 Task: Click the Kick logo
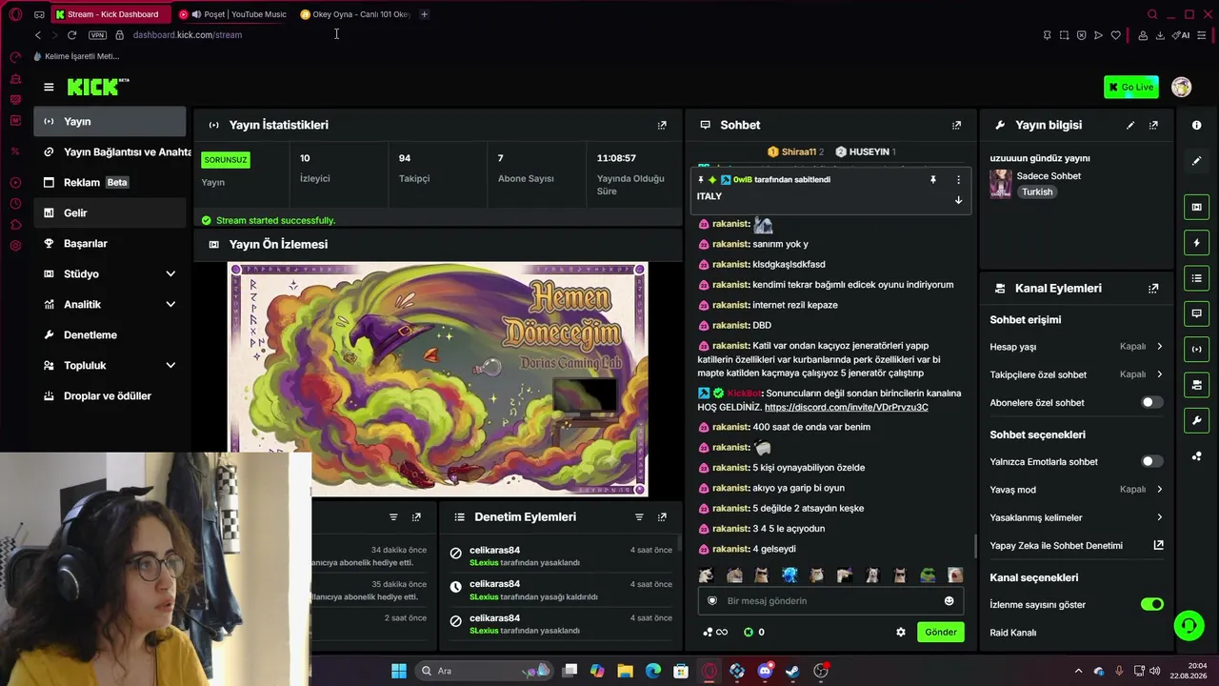coord(98,87)
